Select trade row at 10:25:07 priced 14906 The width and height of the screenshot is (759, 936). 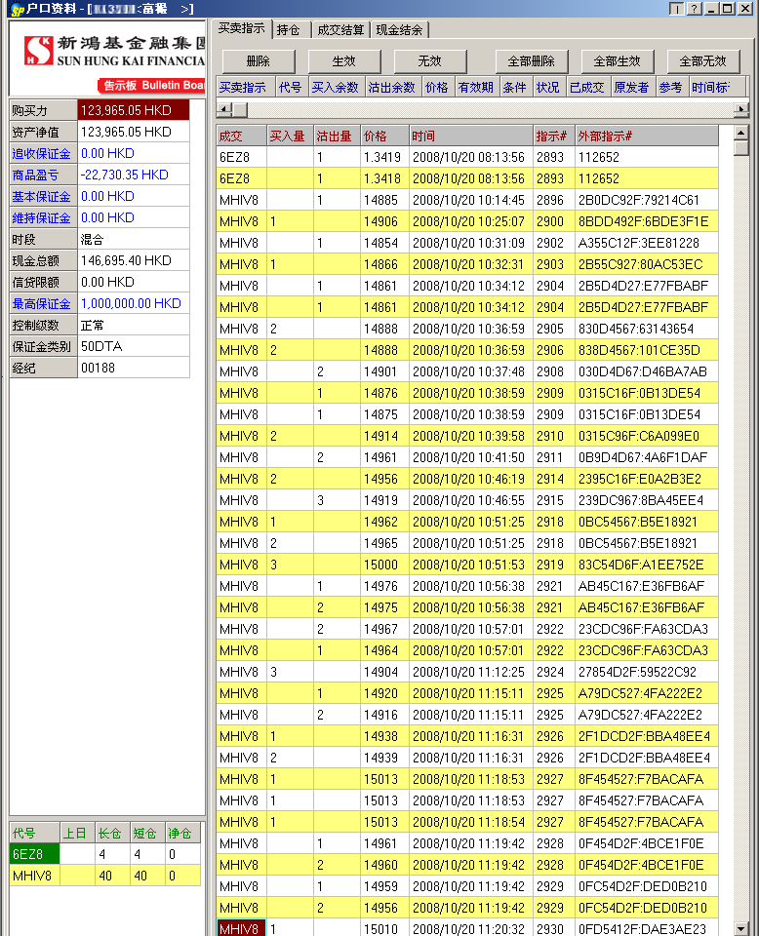pos(467,221)
